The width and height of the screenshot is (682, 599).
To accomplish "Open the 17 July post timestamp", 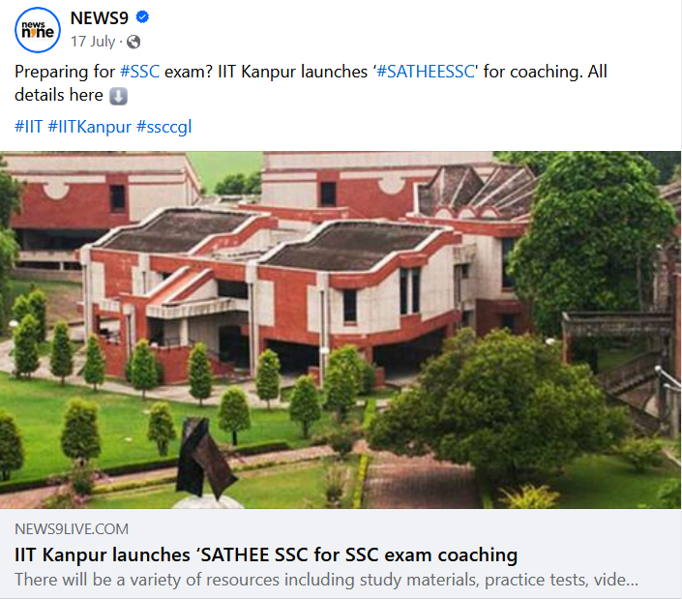I will click(x=93, y=42).
